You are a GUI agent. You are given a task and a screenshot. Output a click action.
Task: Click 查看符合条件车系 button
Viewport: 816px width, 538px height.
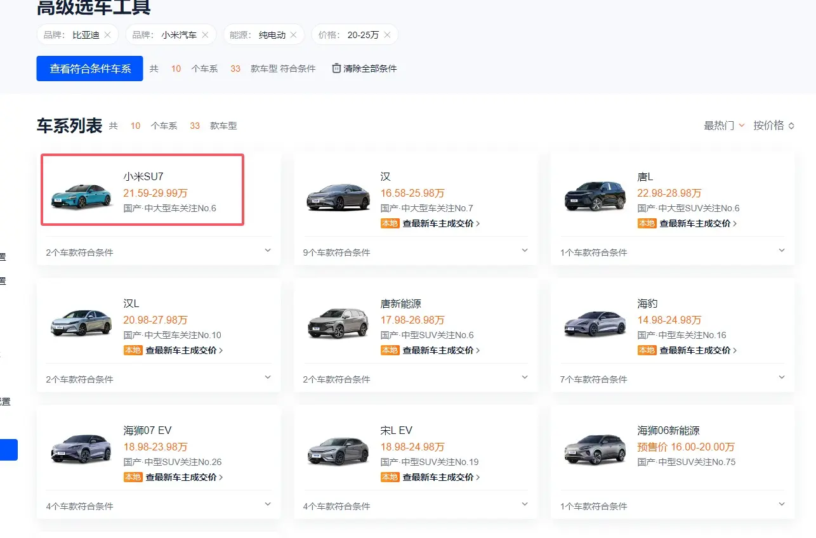pos(90,69)
